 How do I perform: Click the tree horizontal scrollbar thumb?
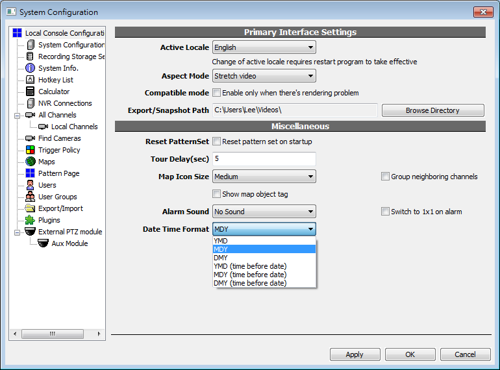53,334
